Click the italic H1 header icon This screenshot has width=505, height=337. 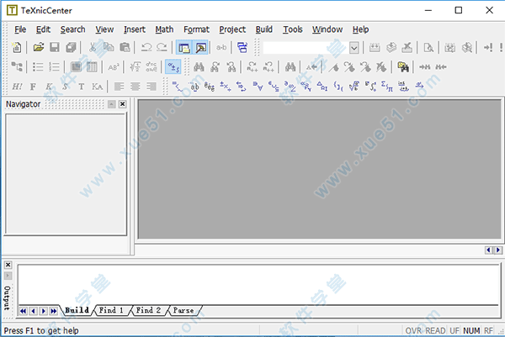click(x=18, y=86)
